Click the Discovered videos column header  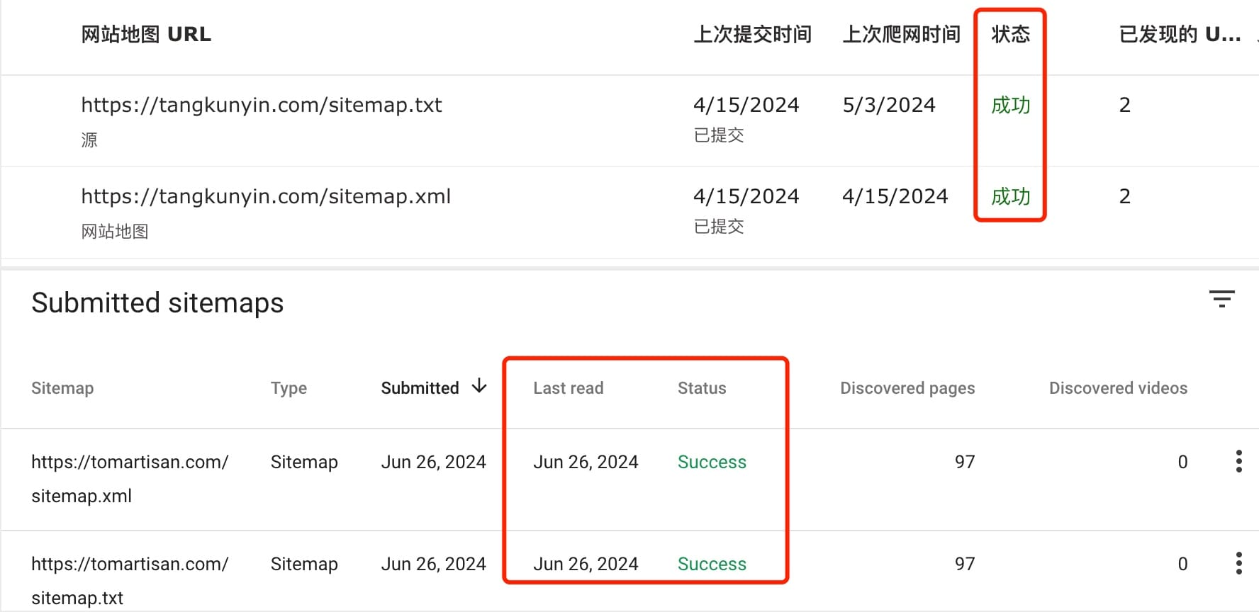pos(1118,388)
